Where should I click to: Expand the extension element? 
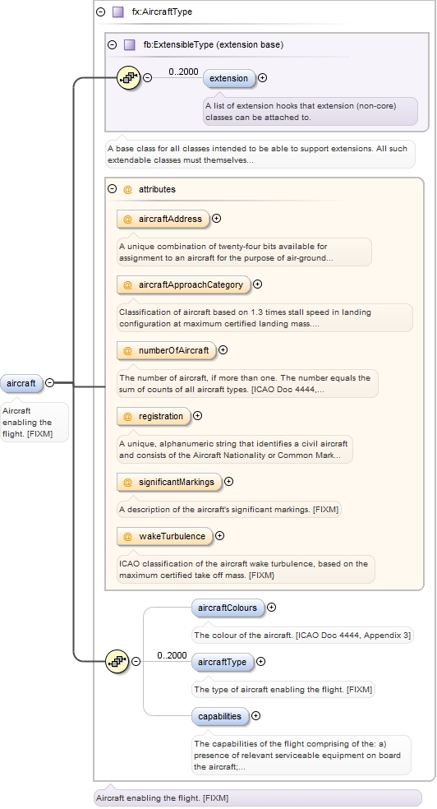click(x=262, y=78)
